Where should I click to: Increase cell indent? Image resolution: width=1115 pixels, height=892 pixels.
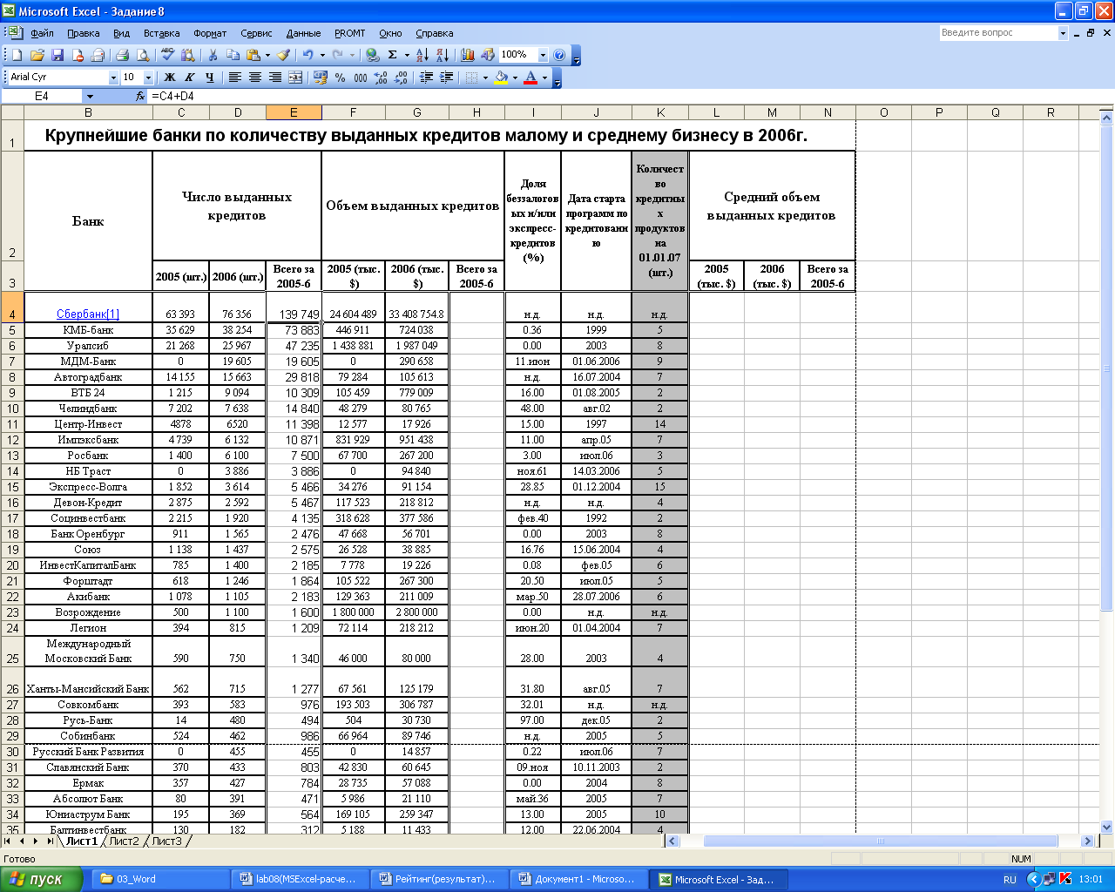(446, 78)
